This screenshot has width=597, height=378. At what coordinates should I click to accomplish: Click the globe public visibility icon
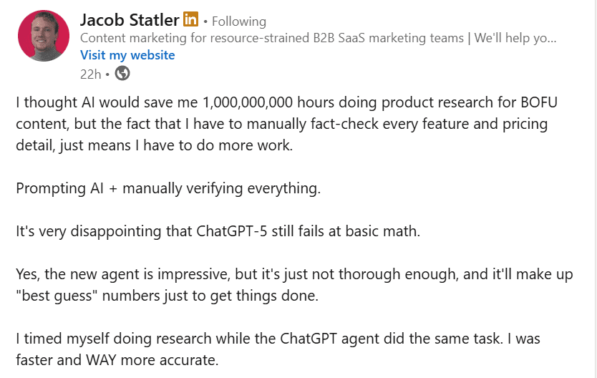tap(122, 73)
